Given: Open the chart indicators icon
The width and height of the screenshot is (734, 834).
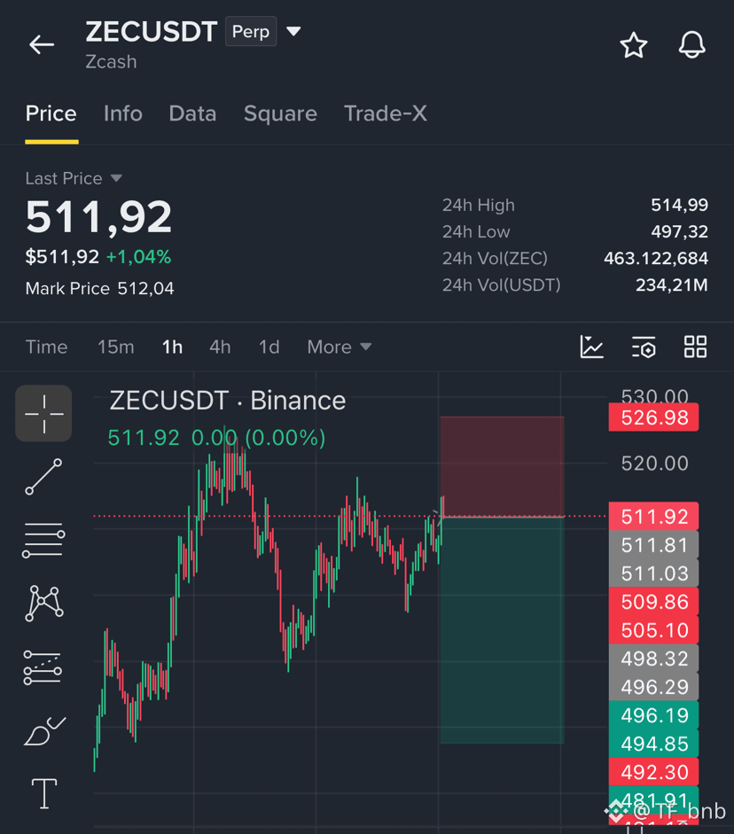Looking at the screenshot, I should (591, 347).
